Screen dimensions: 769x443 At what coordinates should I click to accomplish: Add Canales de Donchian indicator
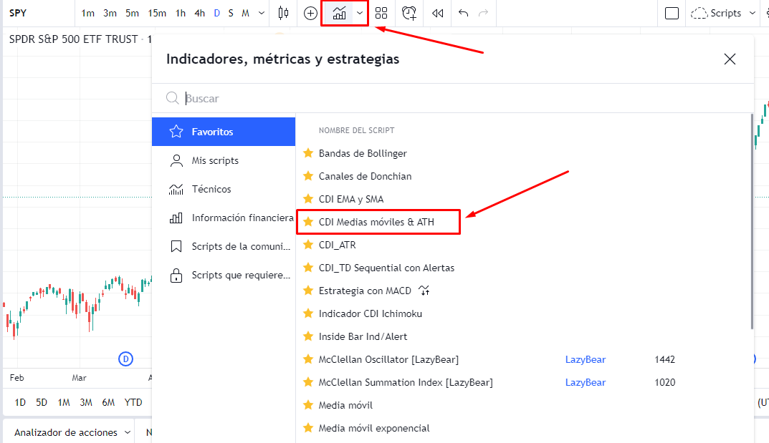coord(365,176)
